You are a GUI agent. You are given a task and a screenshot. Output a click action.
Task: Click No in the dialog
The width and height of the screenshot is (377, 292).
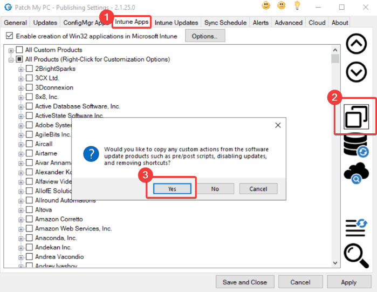215,189
